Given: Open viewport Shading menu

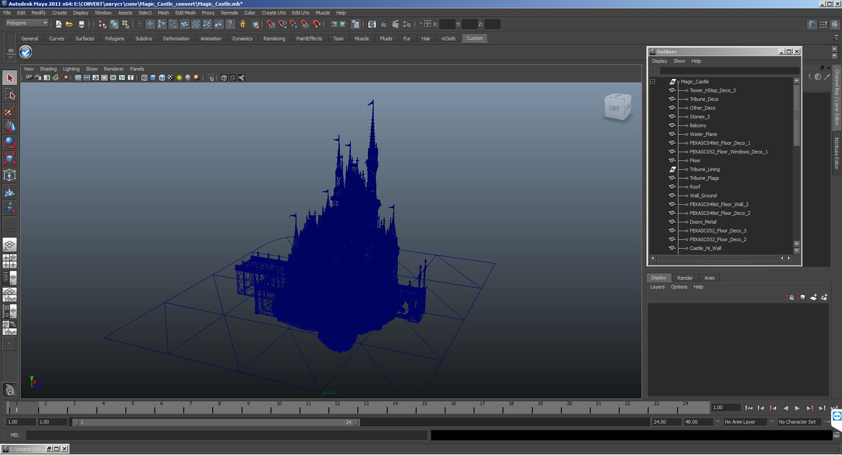Looking at the screenshot, I should pyautogui.click(x=48, y=69).
